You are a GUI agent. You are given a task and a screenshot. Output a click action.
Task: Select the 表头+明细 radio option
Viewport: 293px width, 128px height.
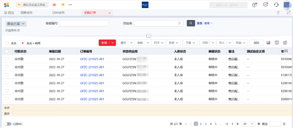[x=23, y=43]
